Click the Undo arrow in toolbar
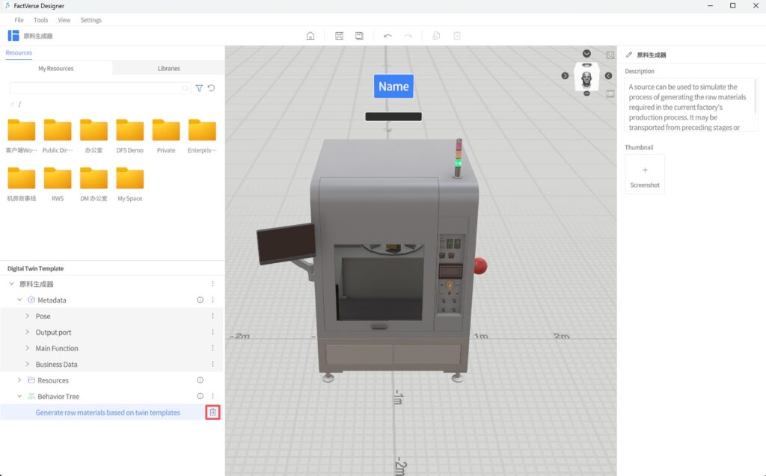Screen dimensions: 766x476 point(387,36)
